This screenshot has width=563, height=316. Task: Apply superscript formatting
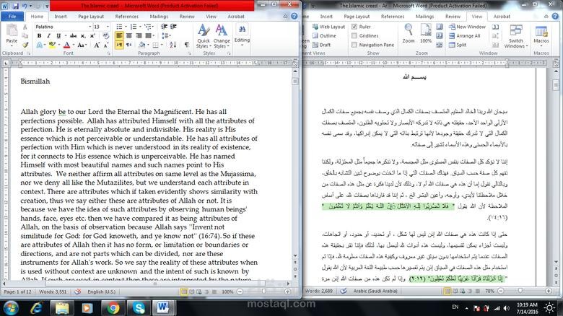[x=92, y=35]
